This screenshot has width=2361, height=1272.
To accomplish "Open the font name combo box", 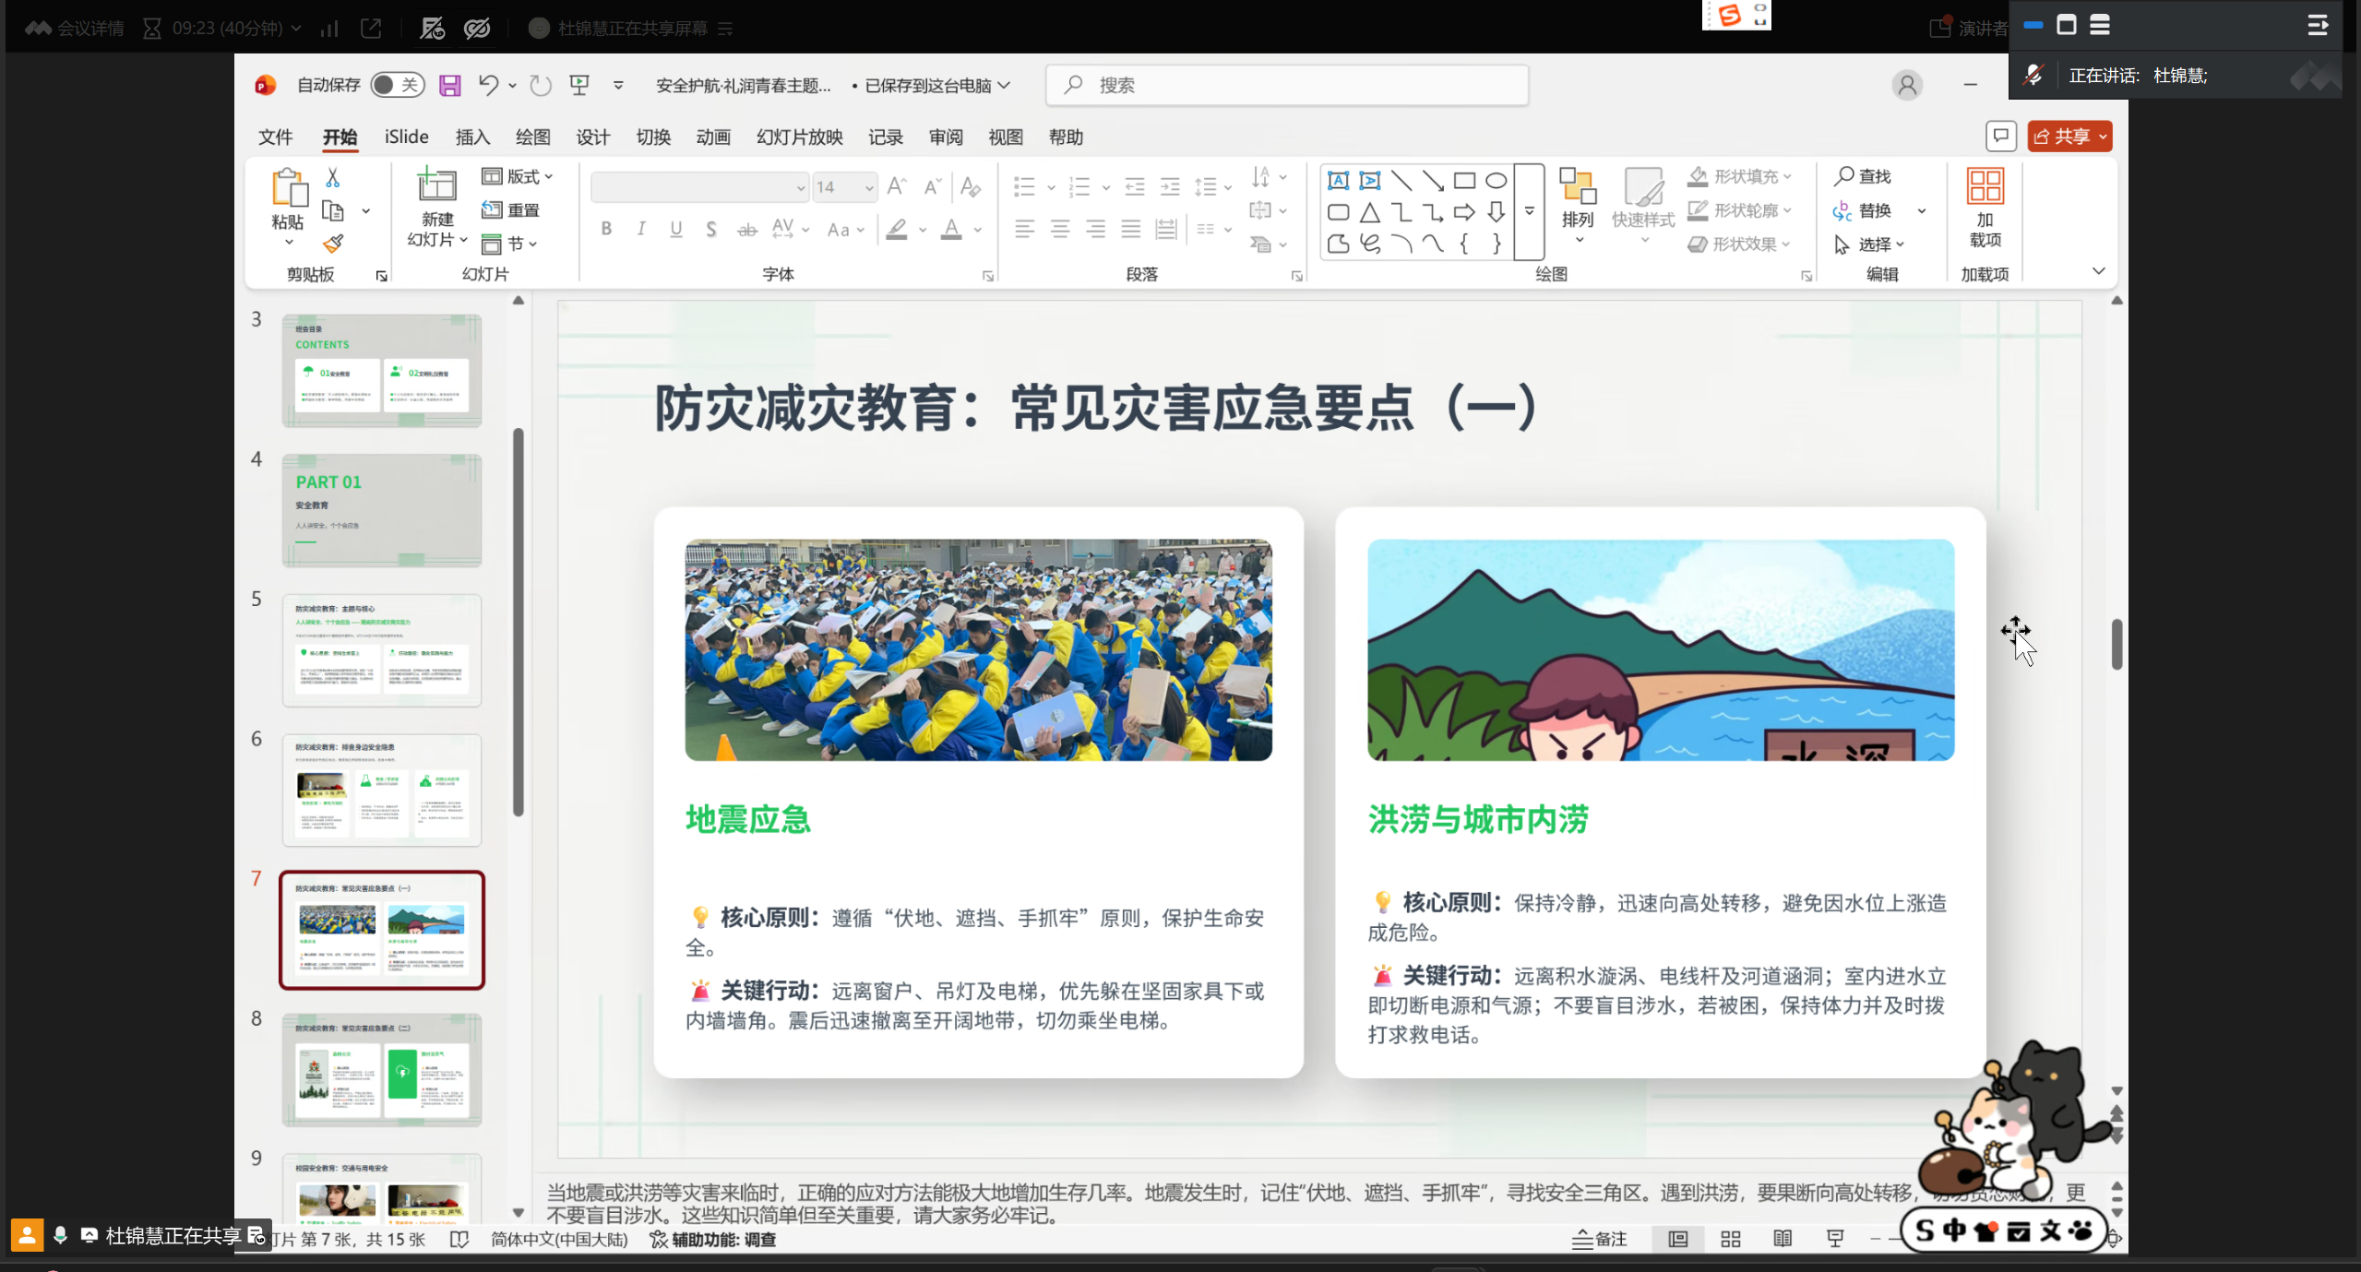I will coord(699,187).
